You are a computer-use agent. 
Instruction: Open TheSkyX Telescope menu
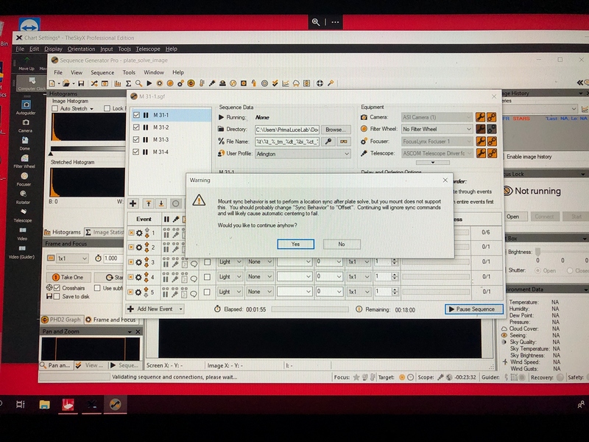[148, 49]
